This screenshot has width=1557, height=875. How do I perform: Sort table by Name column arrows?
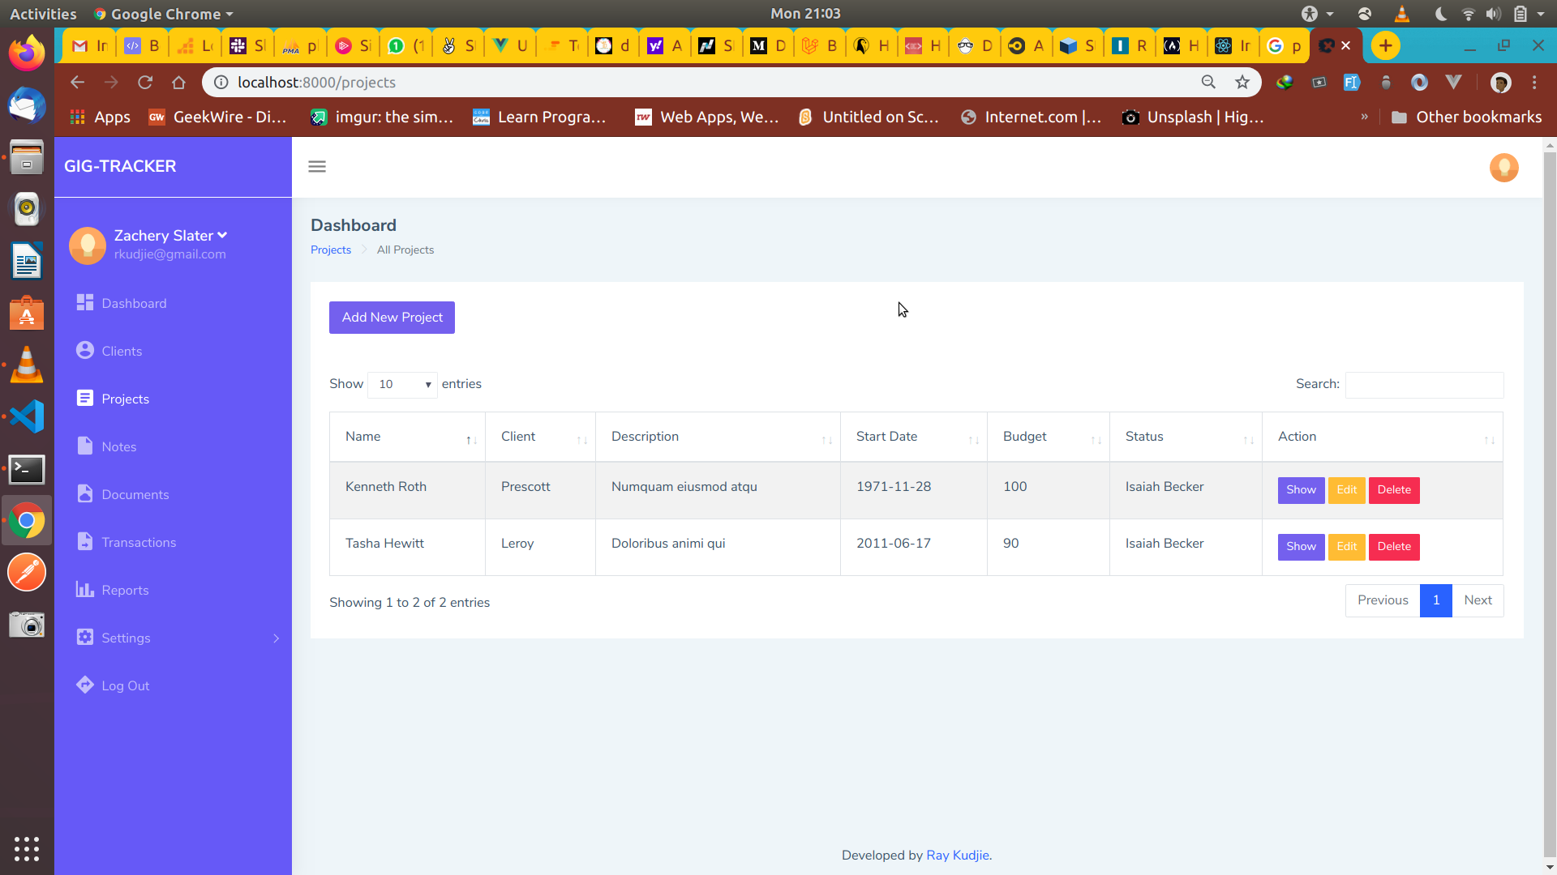point(471,440)
